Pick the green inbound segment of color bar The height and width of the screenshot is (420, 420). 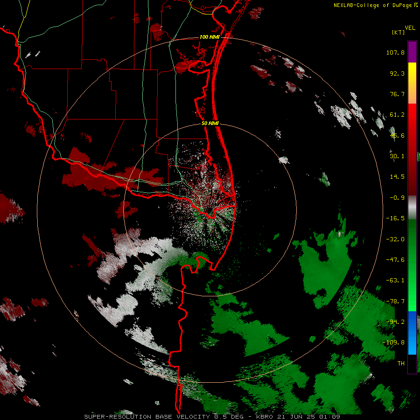click(x=412, y=265)
